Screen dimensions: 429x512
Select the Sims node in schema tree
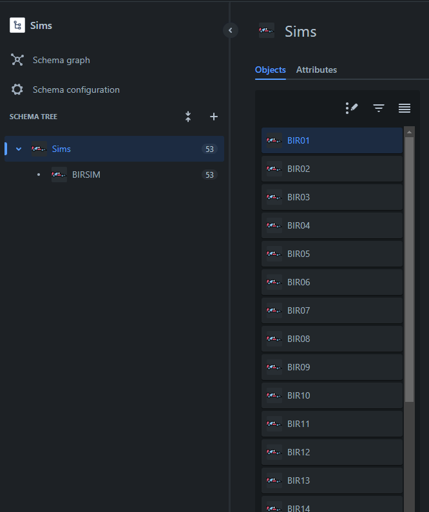point(114,149)
